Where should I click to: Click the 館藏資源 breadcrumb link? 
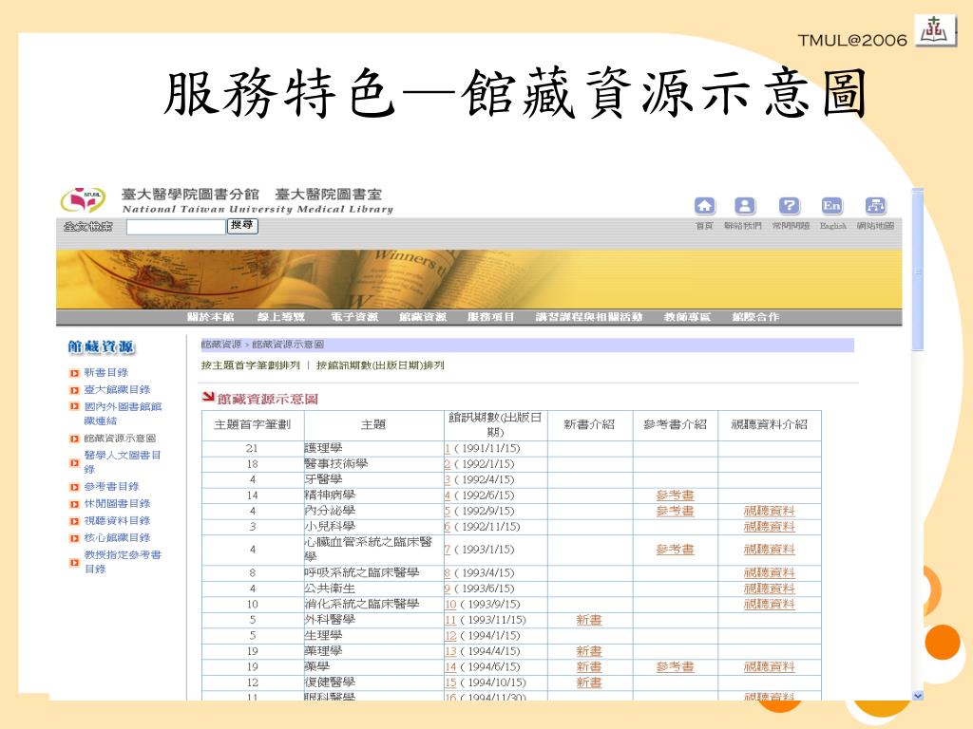[x=220, y=344]
